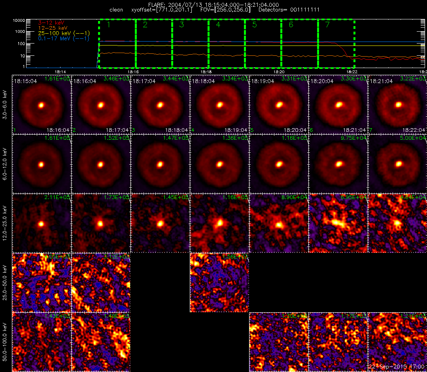Click the '50.0-100.0 keV' row label
The height and width of the screenshot is (372, 427).
[5, 342]
